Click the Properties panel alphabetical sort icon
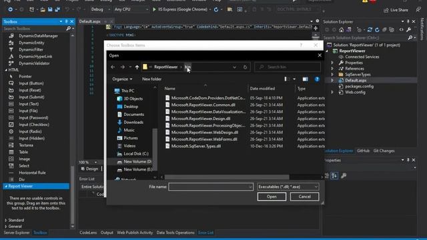This screenshot has width=427, height=240. 334,176
